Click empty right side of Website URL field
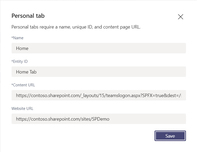 (x=157, y=119)
